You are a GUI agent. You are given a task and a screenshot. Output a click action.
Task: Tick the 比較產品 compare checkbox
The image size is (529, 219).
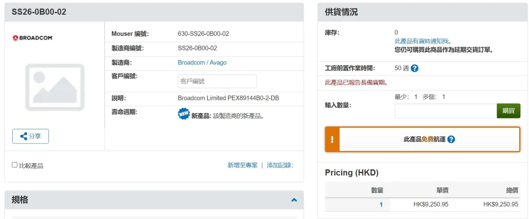click(15, 165)
